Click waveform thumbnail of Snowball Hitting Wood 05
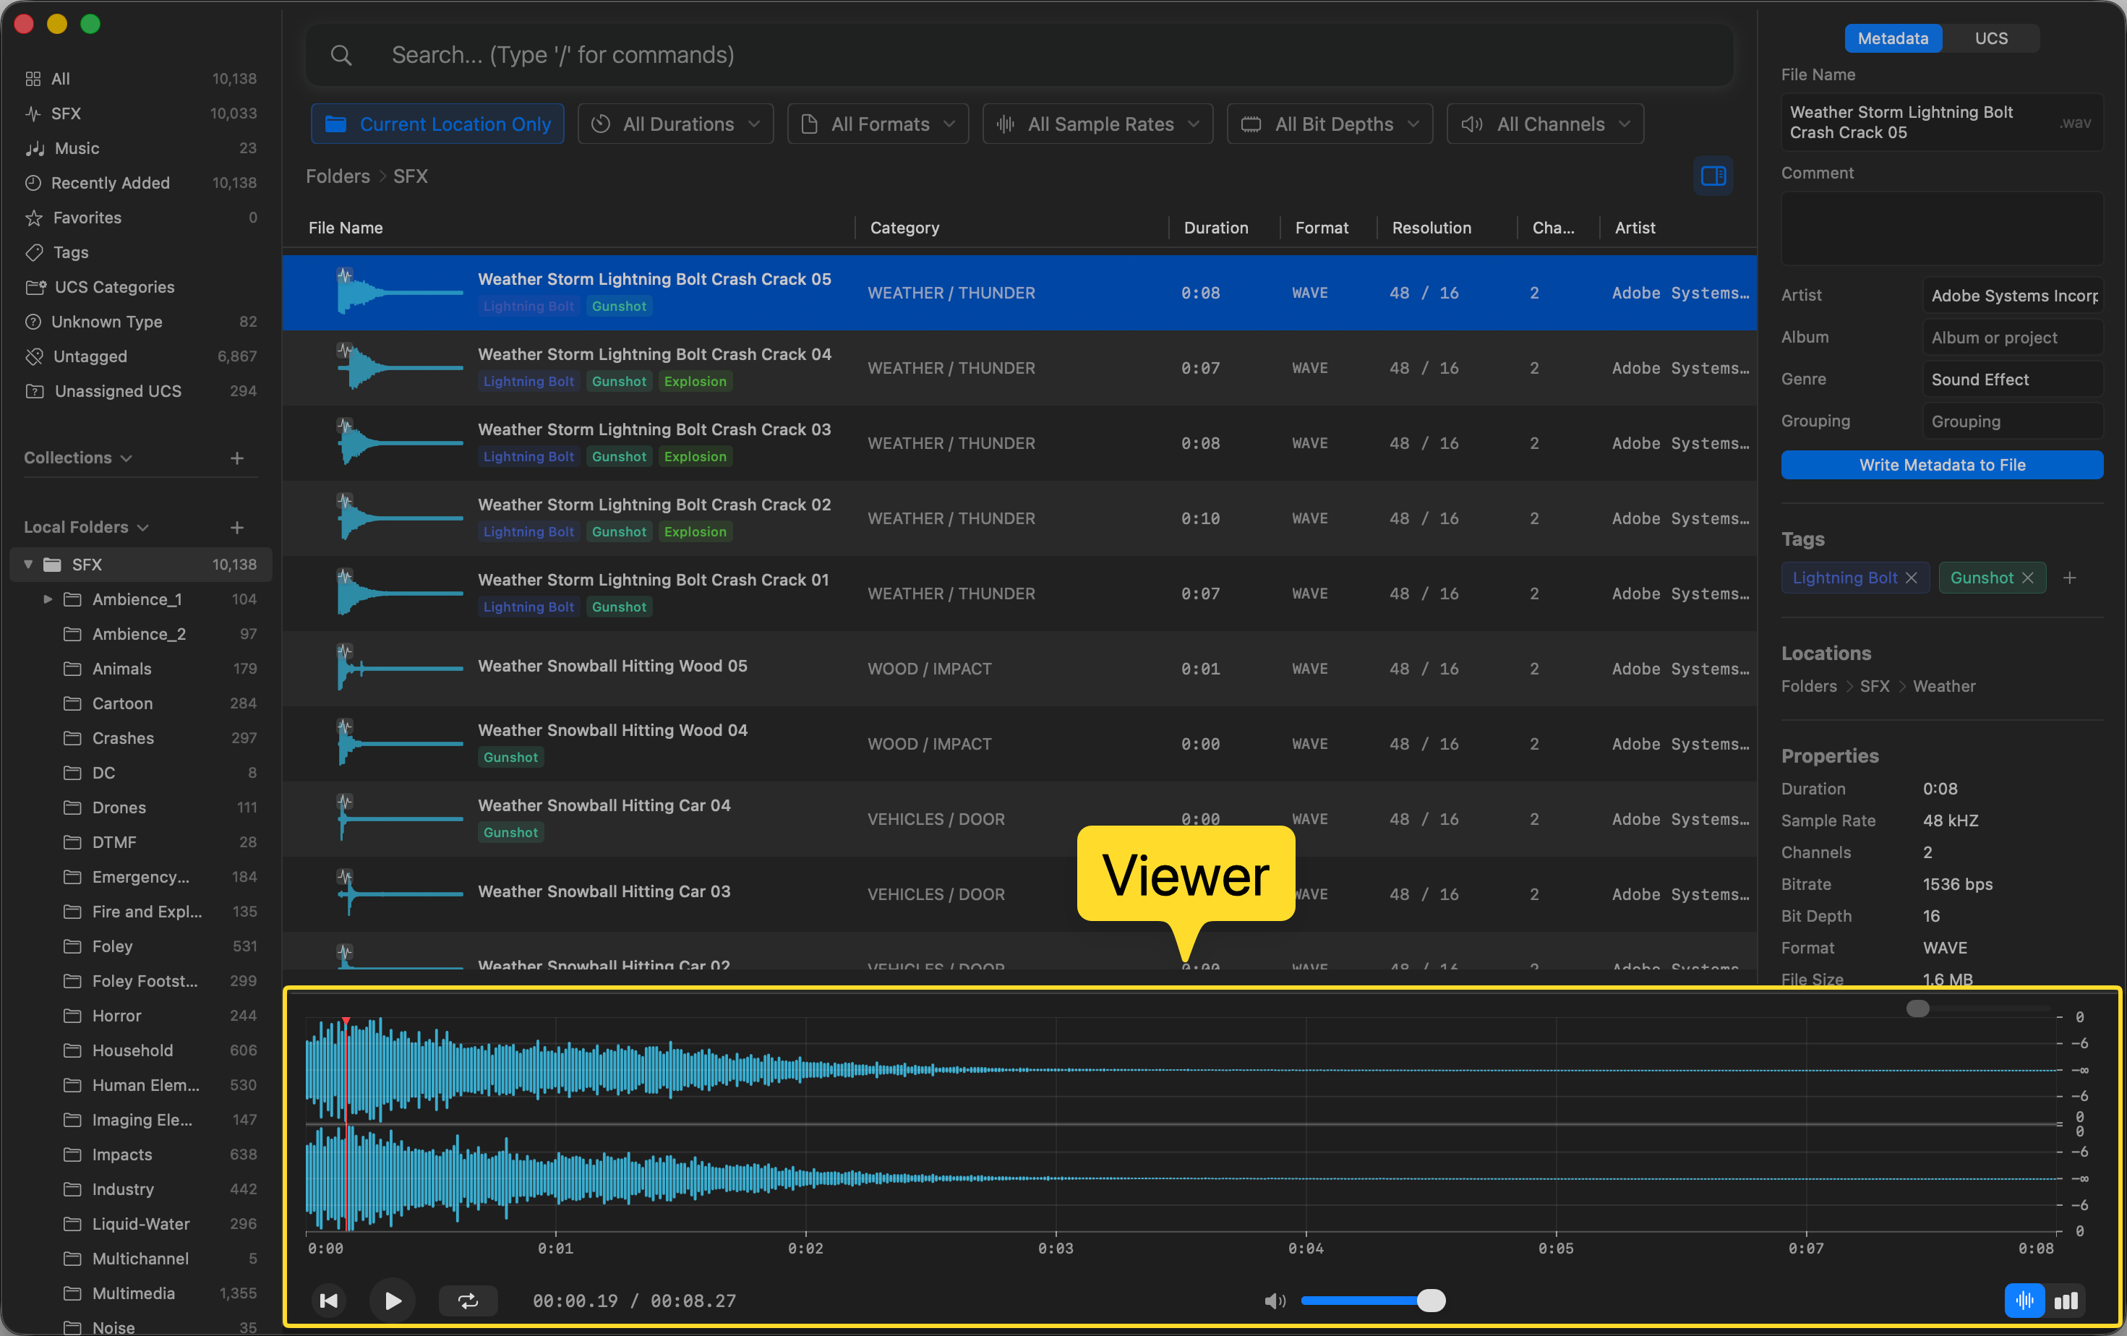2127x1336 pixels. (x=399, y=669)
